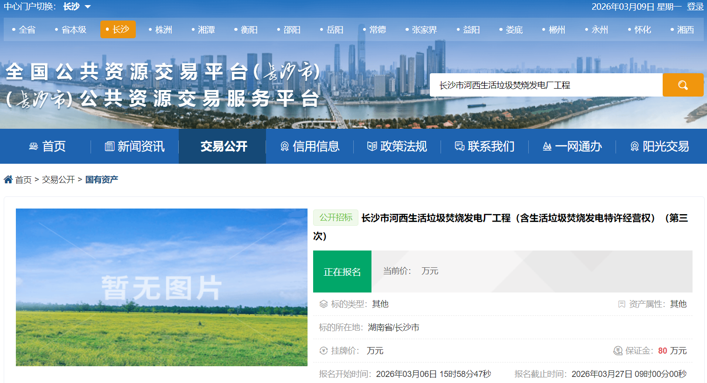Click the 阳光交易 nav icon
The height and width of the screenshot is (383, 707).
point(634,146)
